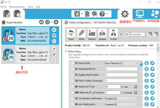Image resolution: width=160 pixels, height=108 pixels.
Task: Show info for ZS Zigbee Stack Profile
Action: 72,75
